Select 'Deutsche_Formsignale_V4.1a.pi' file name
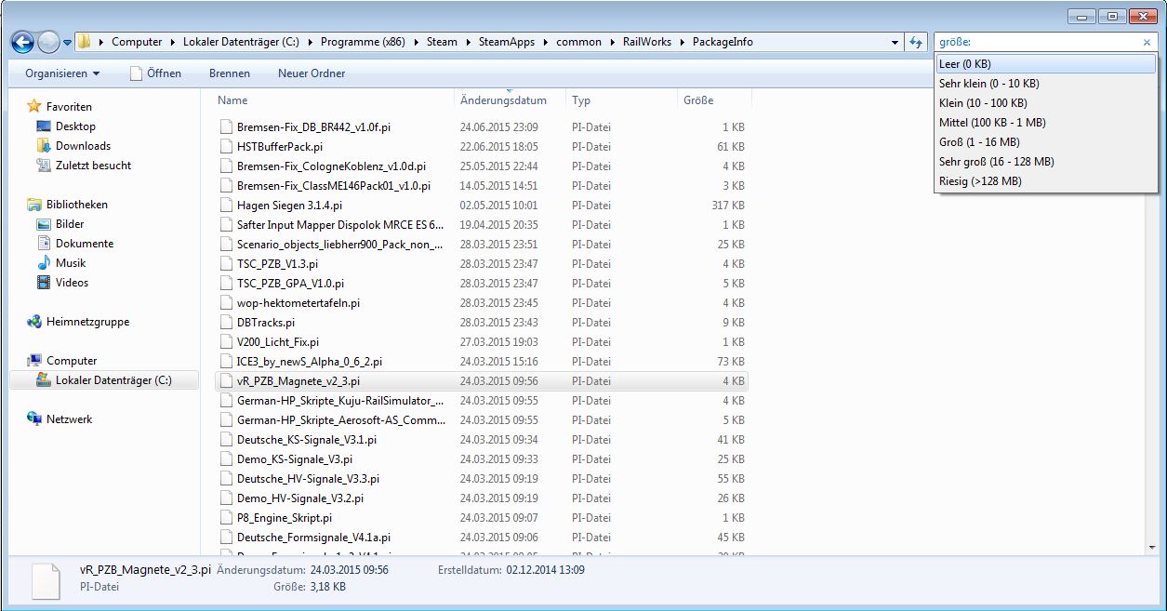Image resolution: width=1167 pixels, height=611 pixels. (x=313, y=538)
